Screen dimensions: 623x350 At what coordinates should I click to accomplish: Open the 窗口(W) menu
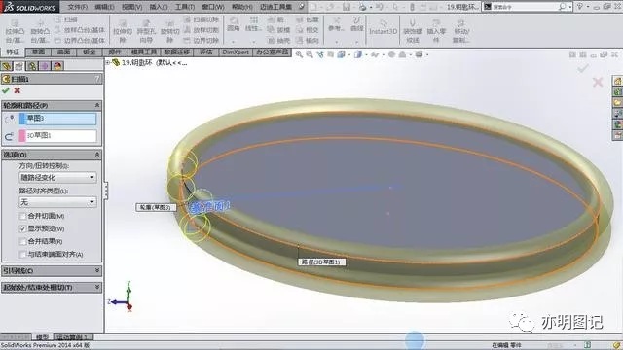213,7
